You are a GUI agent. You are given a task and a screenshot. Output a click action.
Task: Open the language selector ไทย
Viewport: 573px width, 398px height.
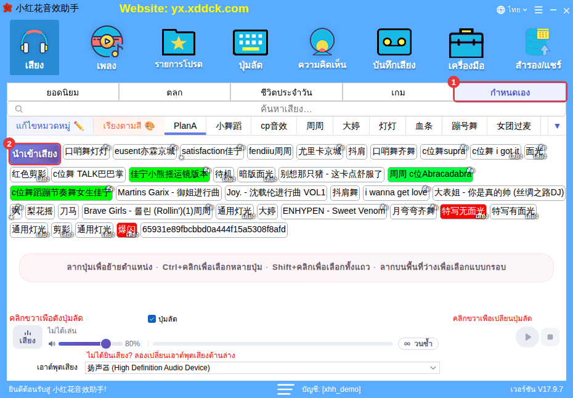pos(511,10)
